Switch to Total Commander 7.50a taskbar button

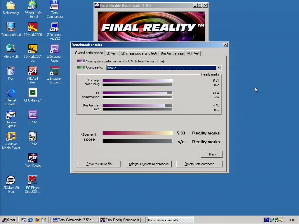coord(75,220)
